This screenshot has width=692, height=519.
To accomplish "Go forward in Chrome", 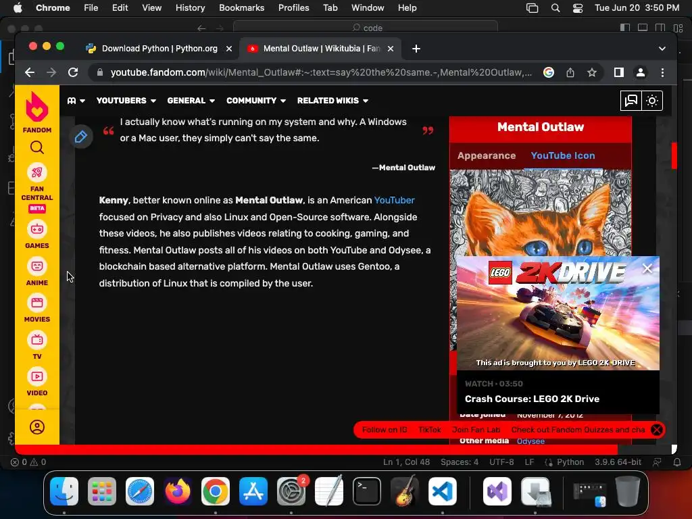I will [51, 72].
